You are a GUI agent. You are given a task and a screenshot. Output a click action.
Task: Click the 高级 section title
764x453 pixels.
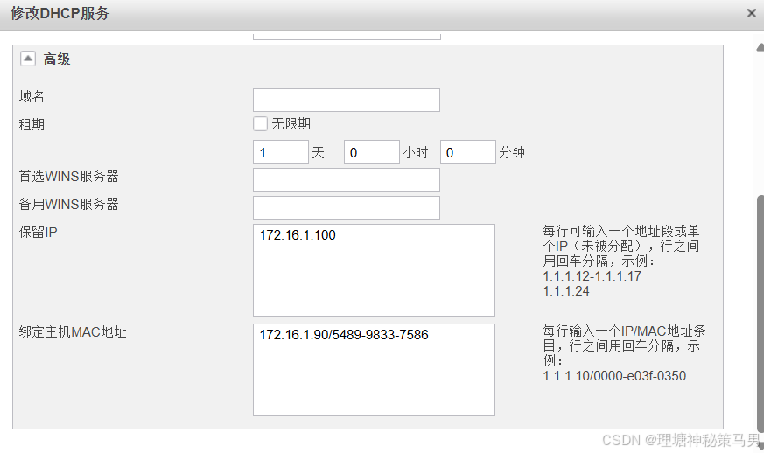pyautogui.click(x=57, y=59)
